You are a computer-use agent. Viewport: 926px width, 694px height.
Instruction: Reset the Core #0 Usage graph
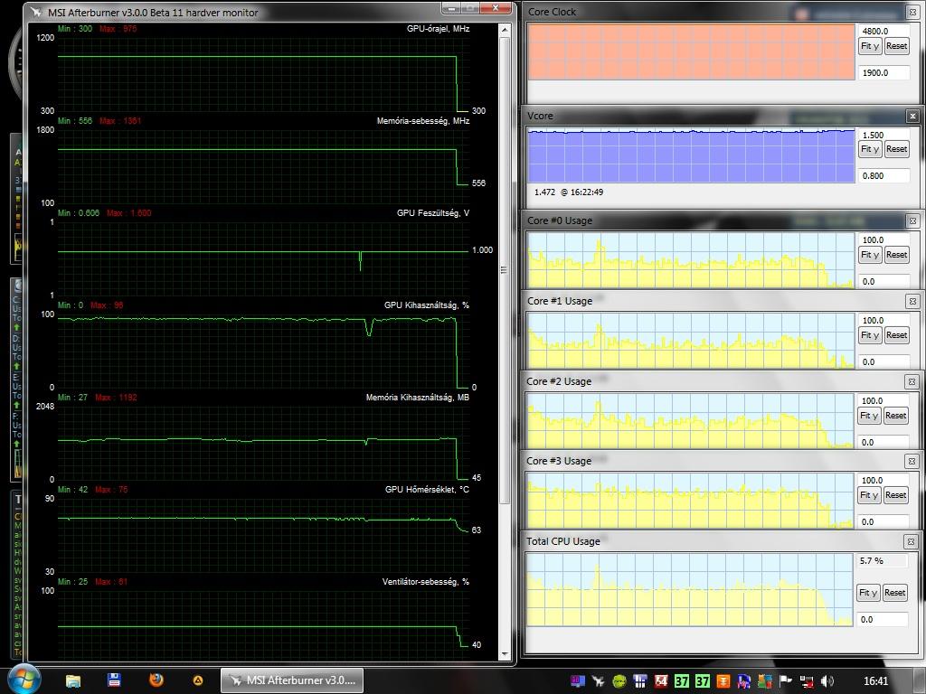pyautogui.click(x=896, y=255)
